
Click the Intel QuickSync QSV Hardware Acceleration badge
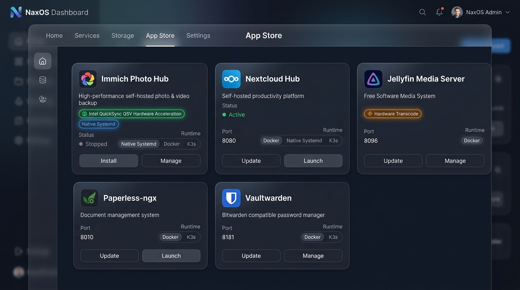click(132, 114)
